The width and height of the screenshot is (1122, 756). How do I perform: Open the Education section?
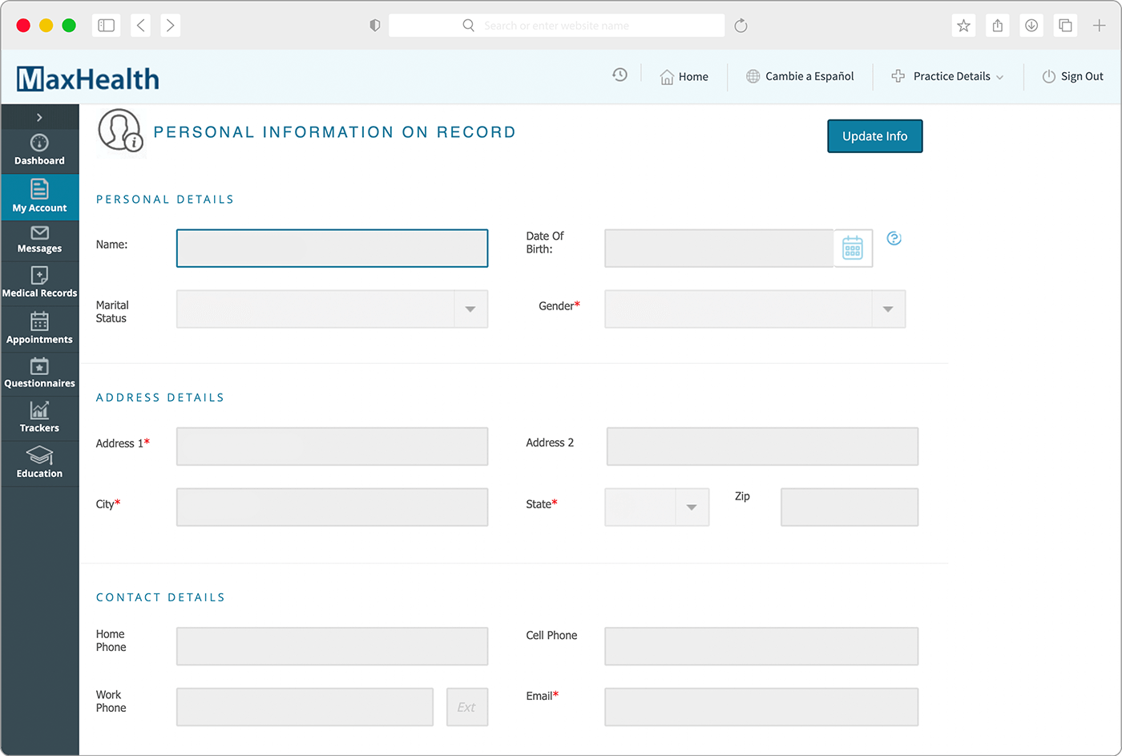pyautogui.click(x=39, y=463)
